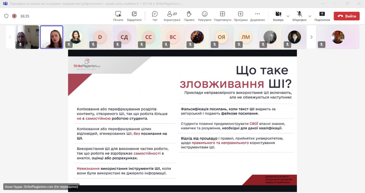Viewport: 365px width, 193px height.
Task: Open the Чат chat panel
Action: pos(155,16)
